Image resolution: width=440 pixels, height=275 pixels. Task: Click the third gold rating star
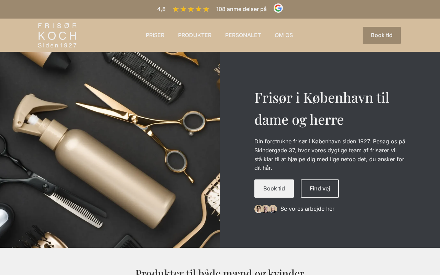click(191, 9)
